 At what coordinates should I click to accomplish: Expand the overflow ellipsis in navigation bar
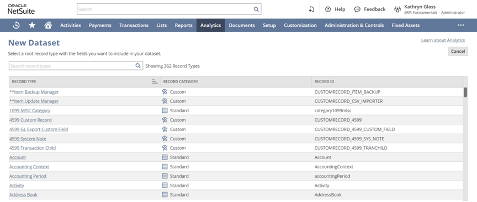(x=461, y=25)
